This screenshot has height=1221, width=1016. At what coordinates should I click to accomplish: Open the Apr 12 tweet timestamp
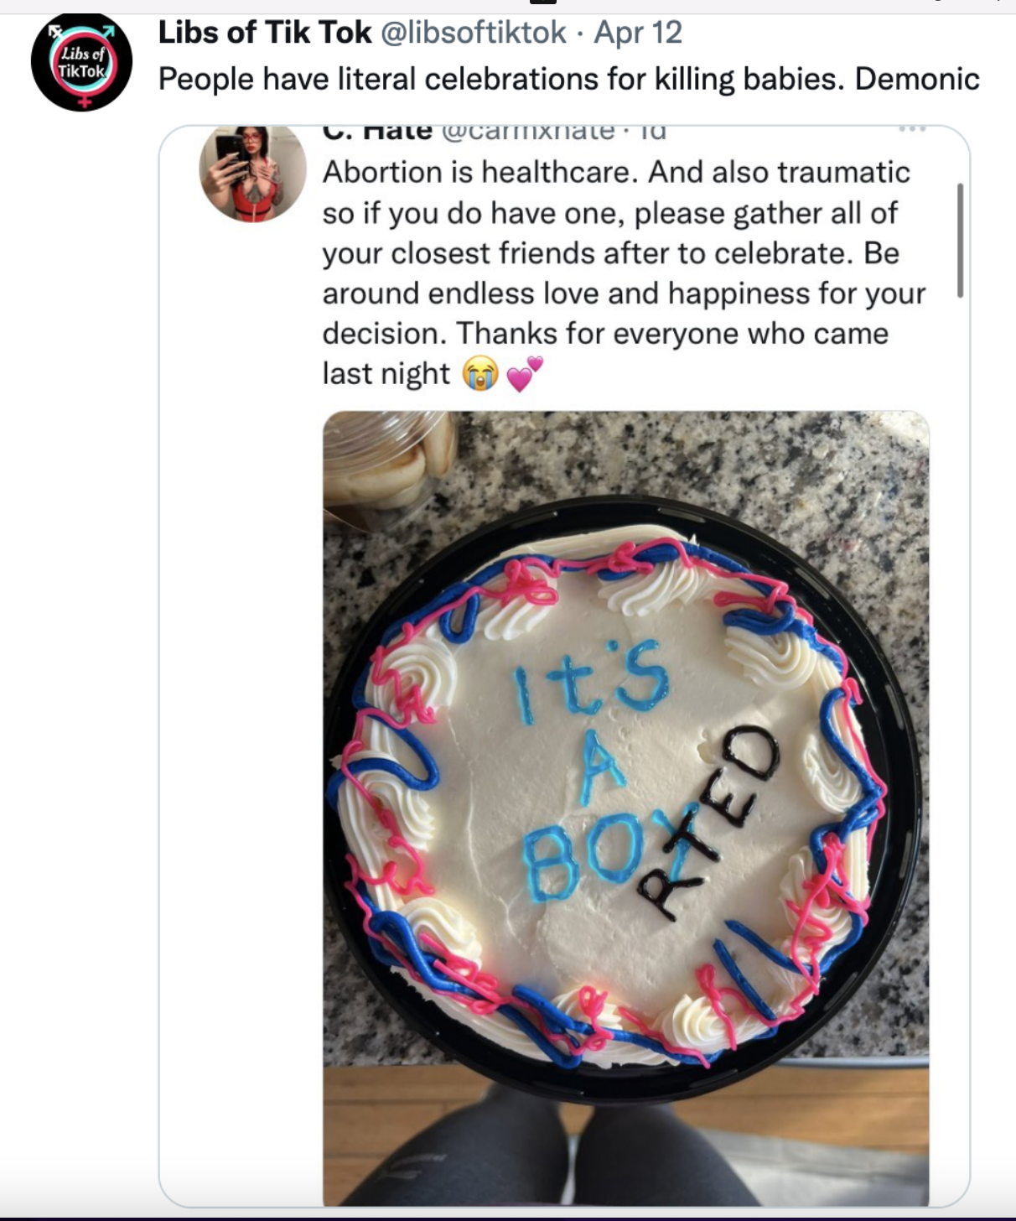(x=638, y=33)
